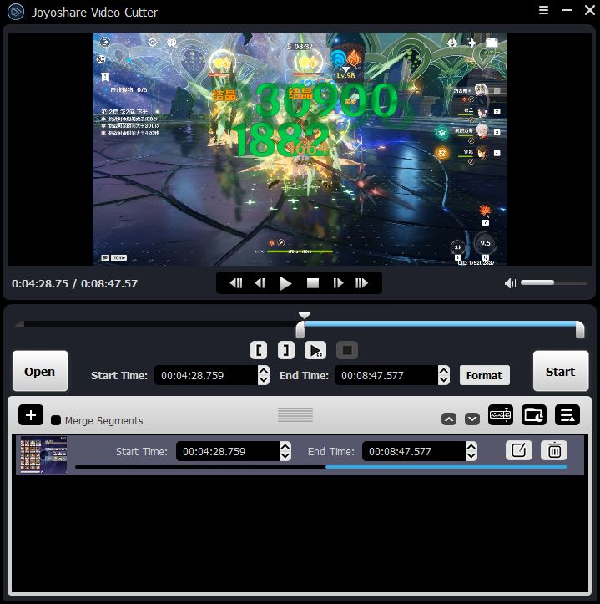600x604 pixels.
Task: Toggle the segment list panel grip handle
Action: tap(295, 415)
